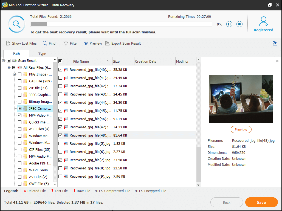Screen dimensions: 282x211
Task: Click the down arrow of the tree scrollbar
Action: tap(55, 185)
